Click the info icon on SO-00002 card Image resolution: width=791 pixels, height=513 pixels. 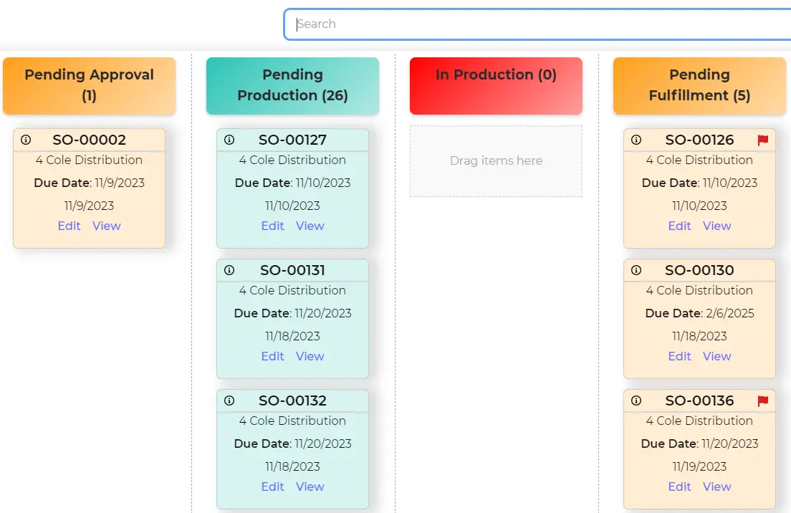point(27,140)
